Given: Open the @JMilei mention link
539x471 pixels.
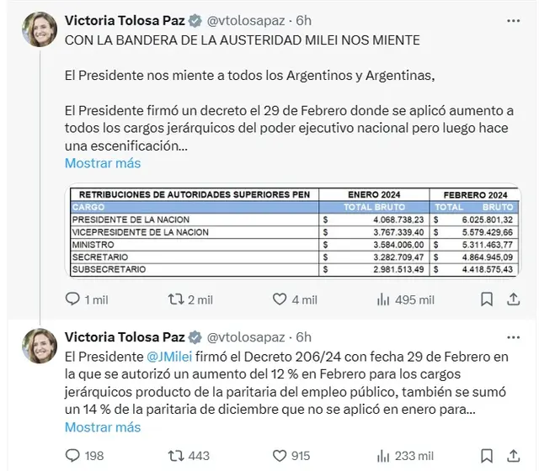Looking at the screenshot, I should (169, 357).
